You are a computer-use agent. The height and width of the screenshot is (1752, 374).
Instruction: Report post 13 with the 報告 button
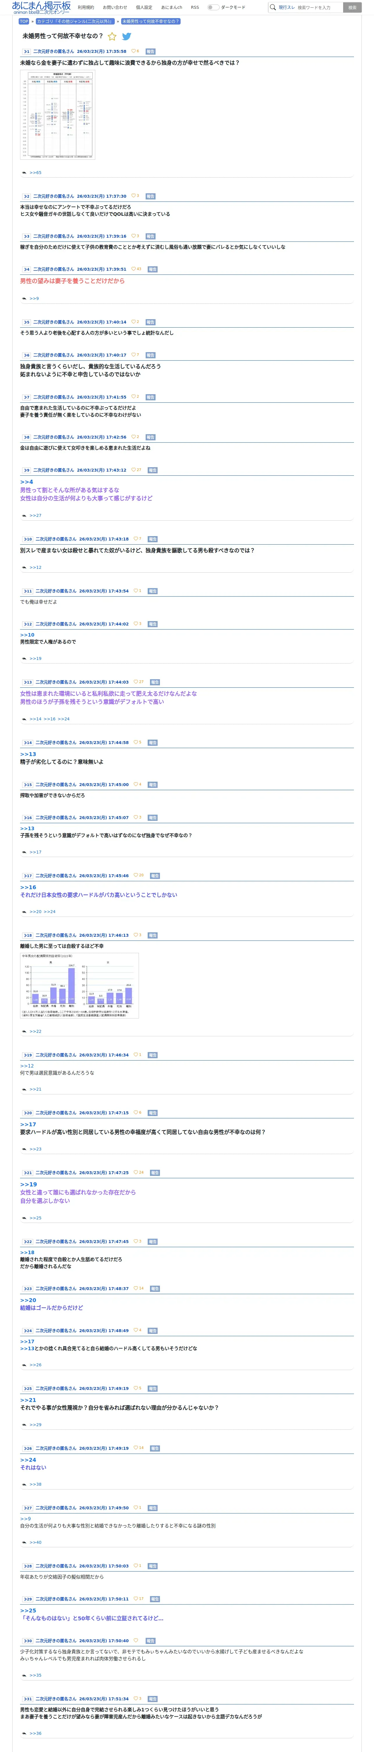click(155, 682)
